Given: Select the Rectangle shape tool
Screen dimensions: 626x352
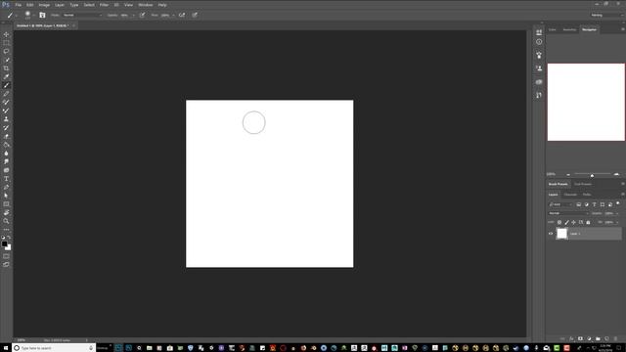Looking at the screenshot, I should tap(6, 204).
